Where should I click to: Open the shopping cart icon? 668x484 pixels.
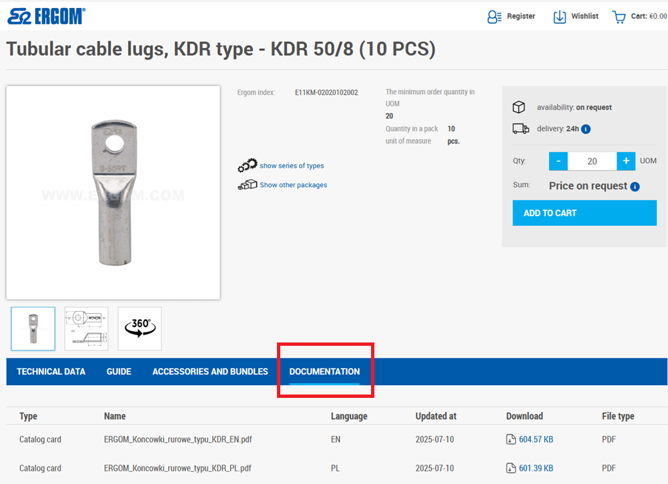(x=619, y=17)
